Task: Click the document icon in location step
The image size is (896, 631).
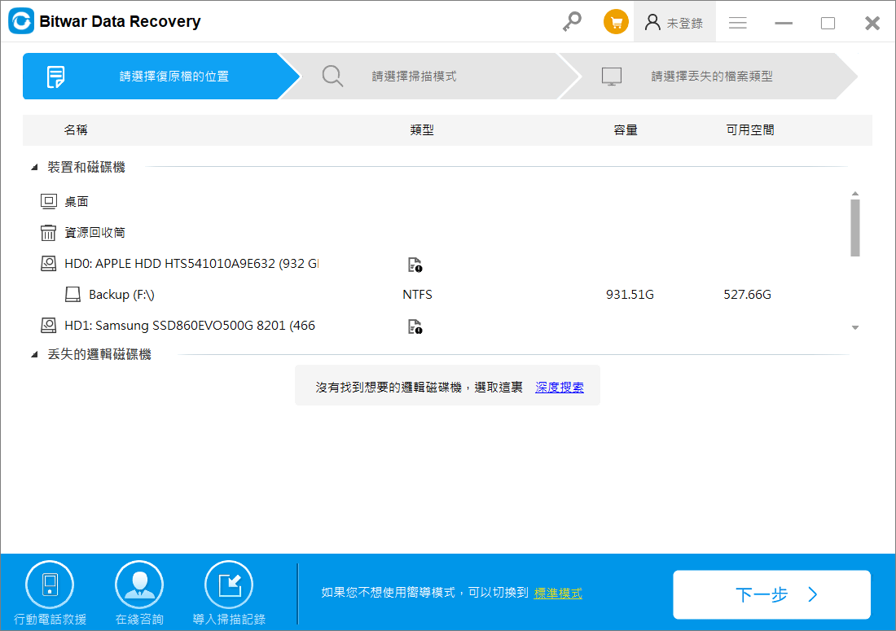Action: [x=55, y=77]
